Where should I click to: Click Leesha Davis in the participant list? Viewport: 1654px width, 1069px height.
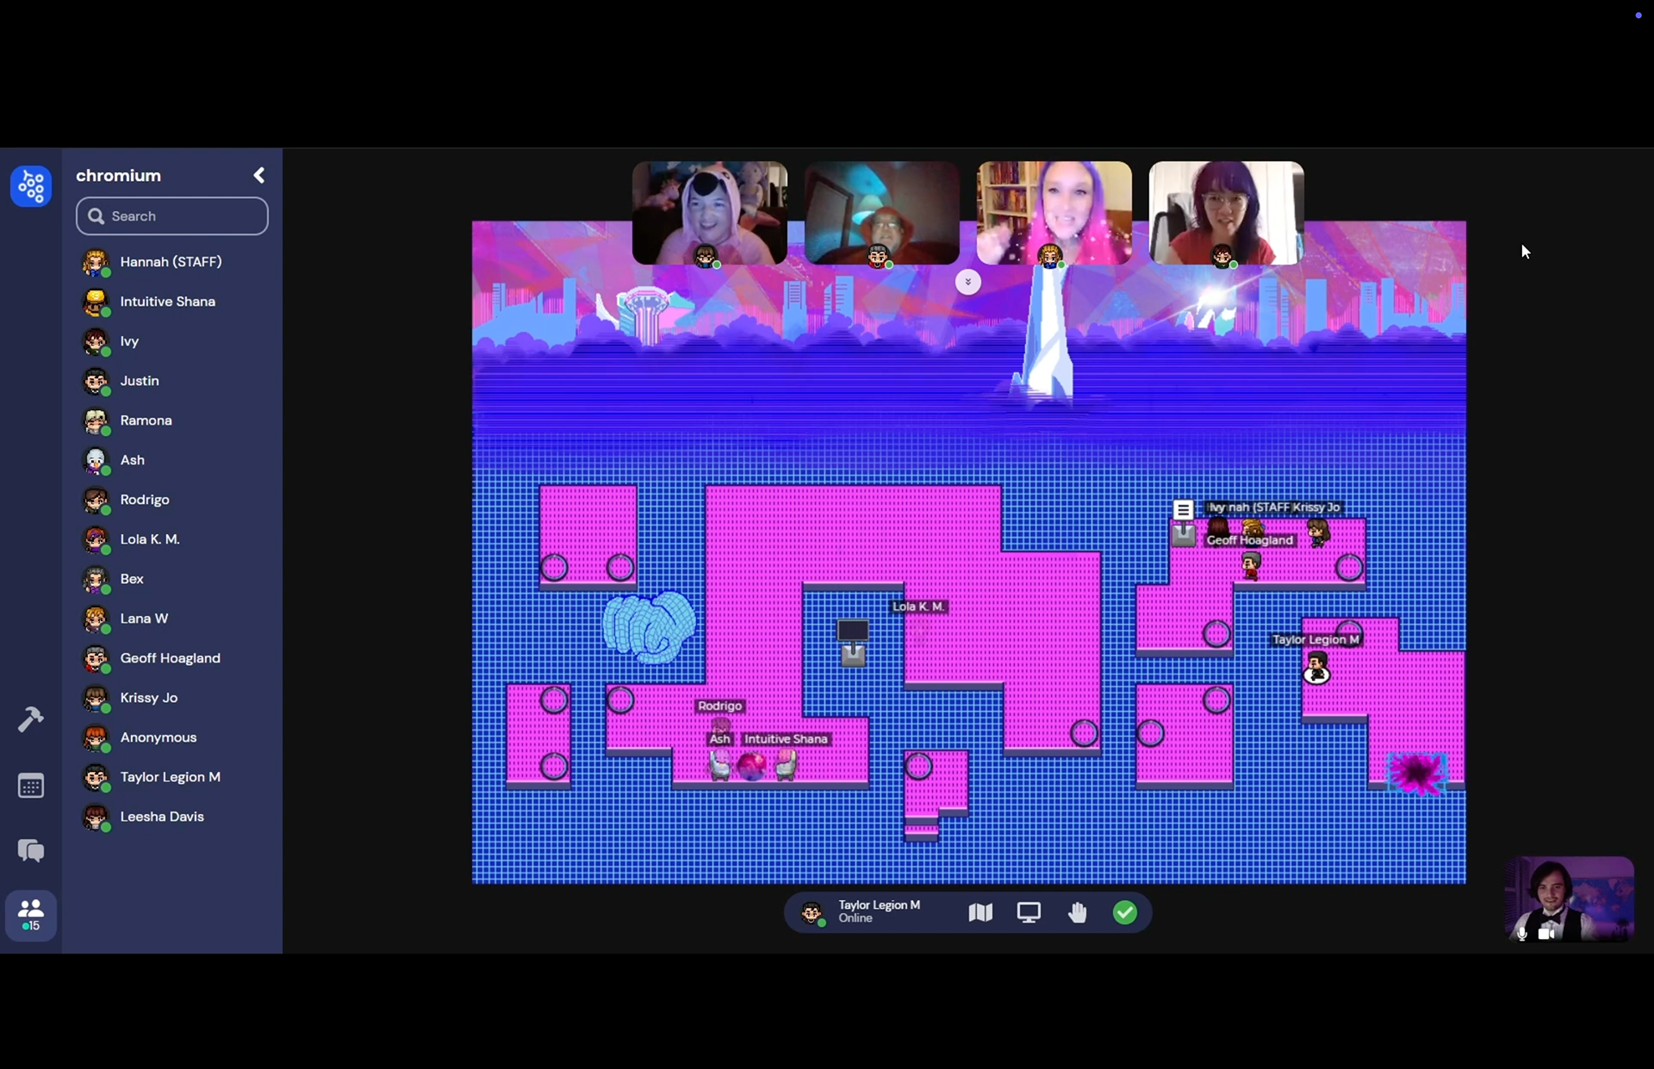click(x=162, y=817)
